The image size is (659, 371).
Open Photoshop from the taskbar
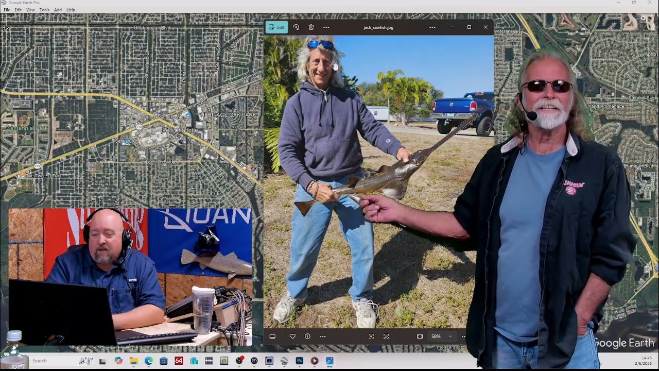coord(299,361)
